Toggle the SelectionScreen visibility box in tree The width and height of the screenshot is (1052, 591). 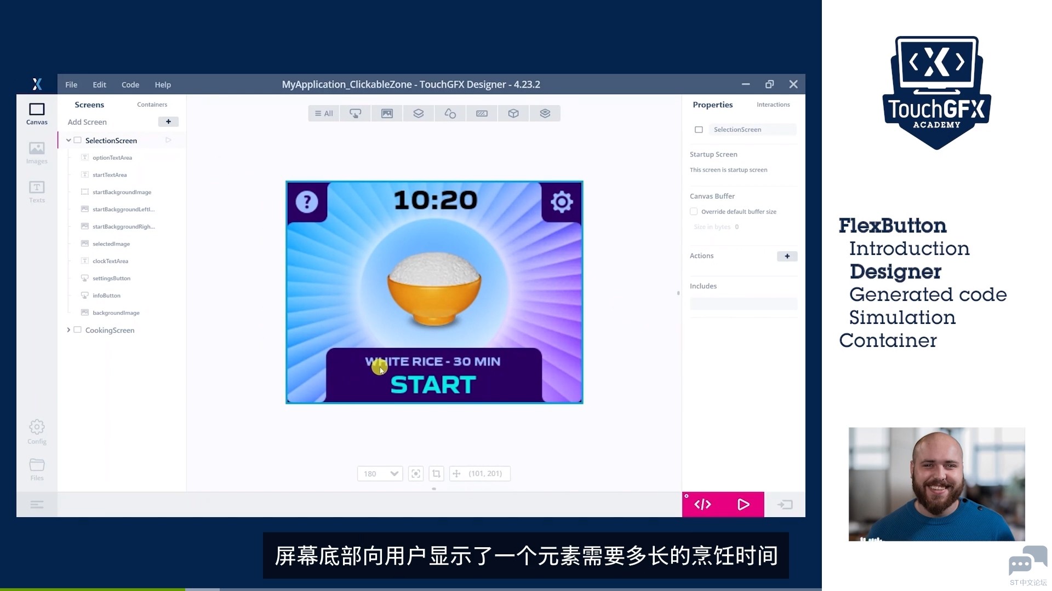[x=78, y=140]
